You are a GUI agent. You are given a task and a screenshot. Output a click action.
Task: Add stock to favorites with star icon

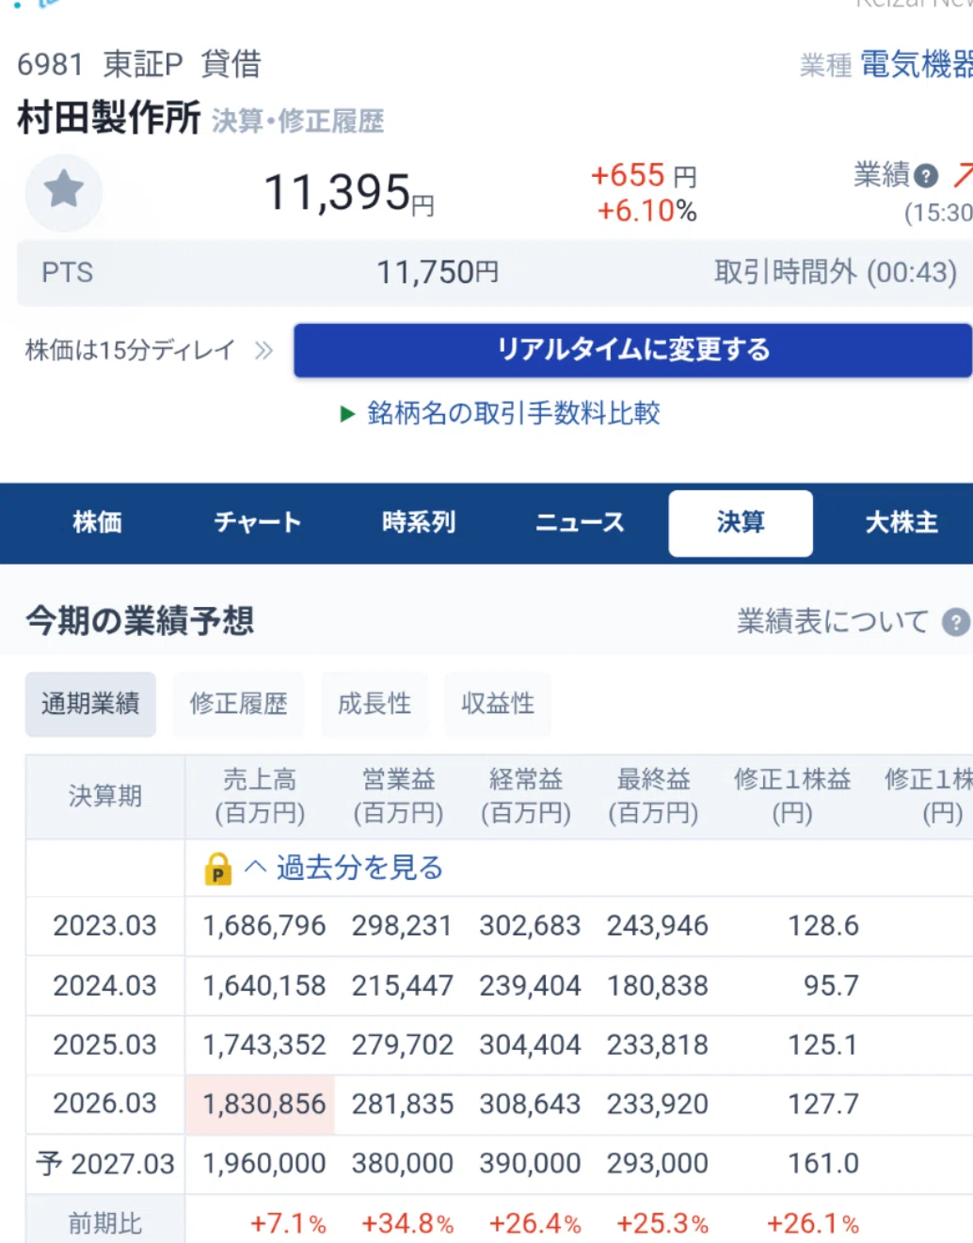pos(63,191)
